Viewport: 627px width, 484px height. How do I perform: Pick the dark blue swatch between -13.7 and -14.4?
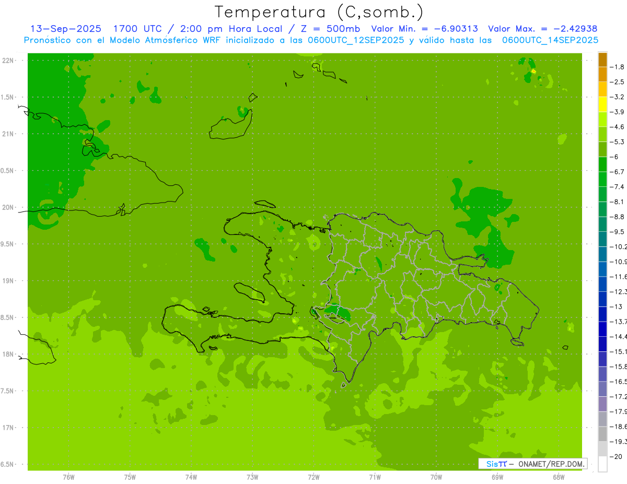click(x=602, y=329)
